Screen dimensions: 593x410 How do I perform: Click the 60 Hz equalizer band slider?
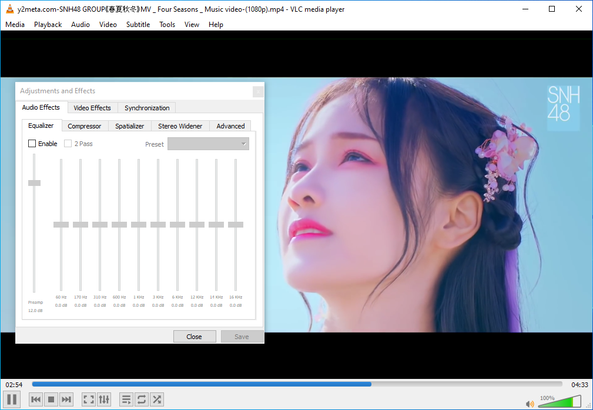pyautogui.click(x=61, y=225)
